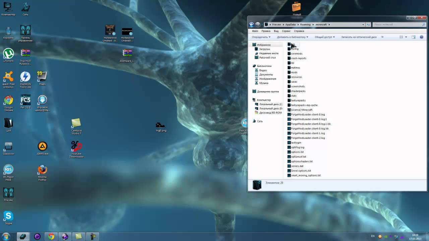Select the 7tsp HUD Purple archive icon
429x241 pixels.
tap(25, 57)
